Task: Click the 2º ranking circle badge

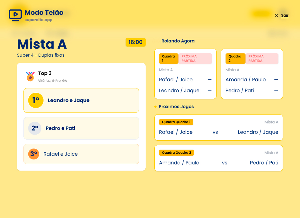Action: click(35, 128)
